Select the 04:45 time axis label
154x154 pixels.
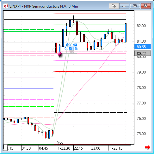43,148
